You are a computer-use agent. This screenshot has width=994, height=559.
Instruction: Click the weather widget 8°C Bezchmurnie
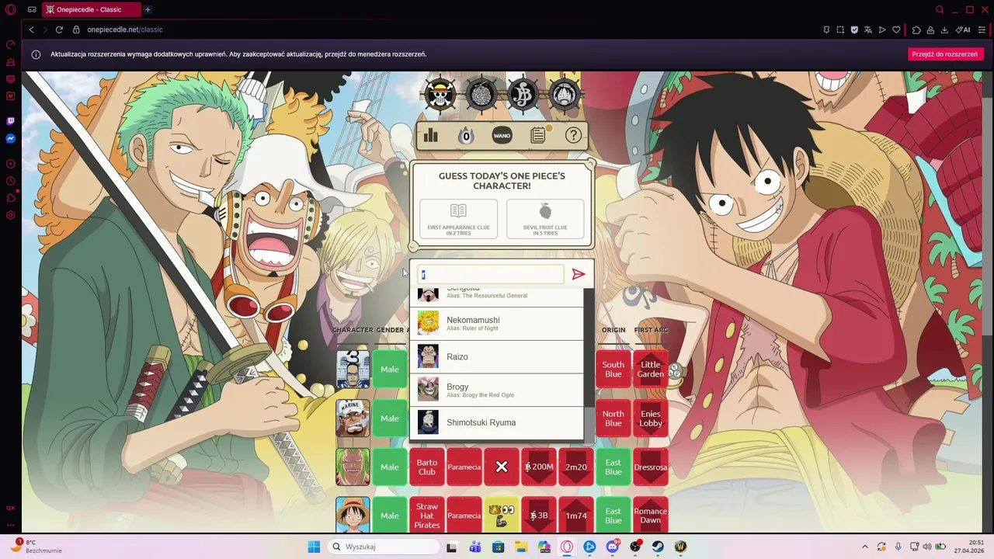pyautogui.click(x=37, y=546)
